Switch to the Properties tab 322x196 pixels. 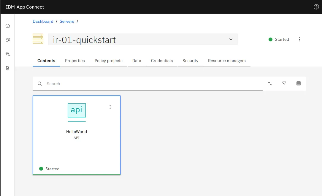click(75, 61)
